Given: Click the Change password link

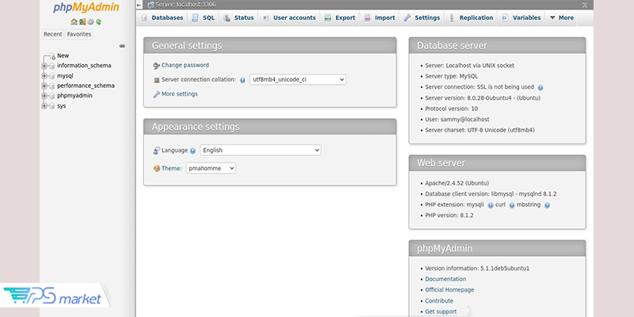Looking at the screenshot, I should pyautogui.click(x=185, y=65).
